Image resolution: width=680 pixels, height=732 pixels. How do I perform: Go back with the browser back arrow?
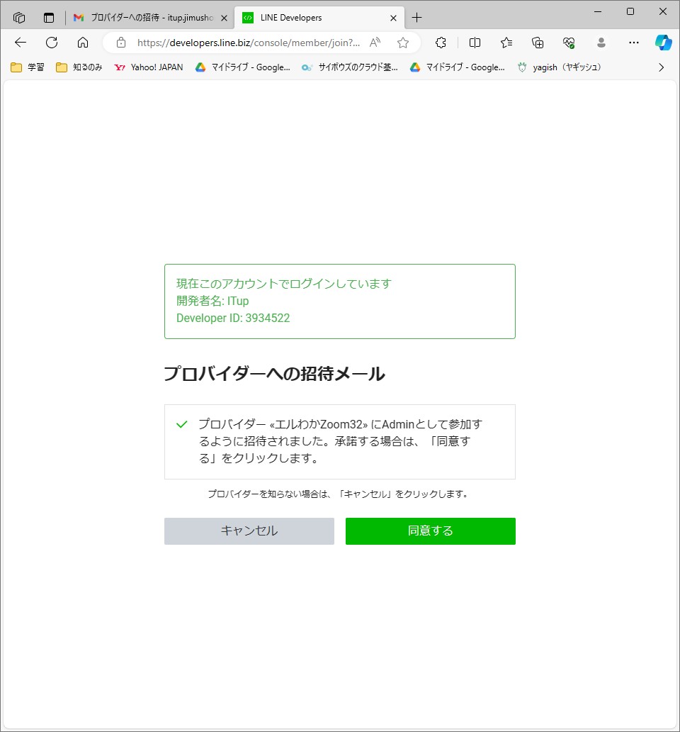(21, 43)
